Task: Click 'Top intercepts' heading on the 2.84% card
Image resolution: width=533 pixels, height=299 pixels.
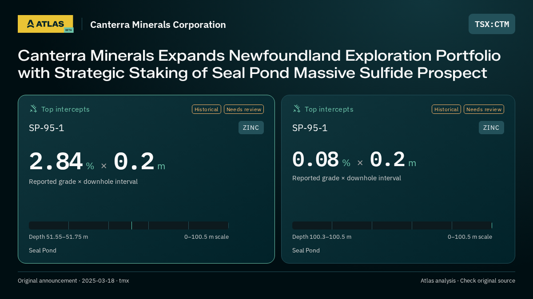Action: pyautogui.click(x=65, y=109)
